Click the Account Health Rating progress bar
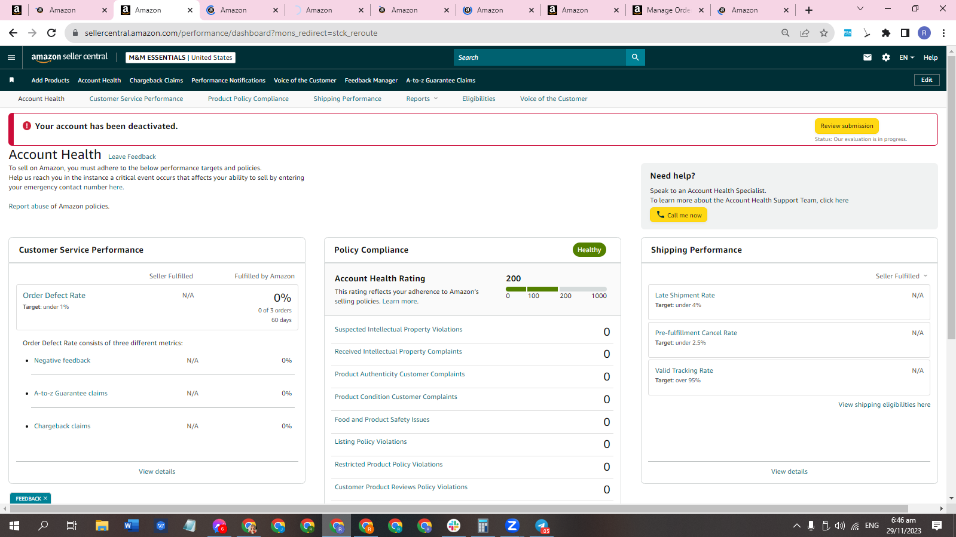This screenshot has width=956, height=537. (556, 289)
